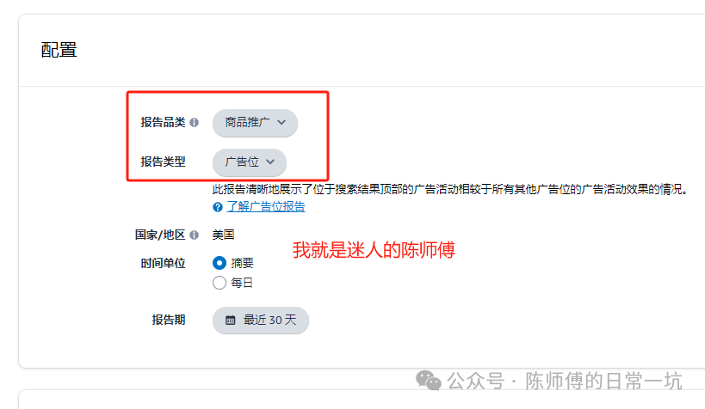
Task: Open the 了解广告位报告 link
Action: [x=266, y=207]
